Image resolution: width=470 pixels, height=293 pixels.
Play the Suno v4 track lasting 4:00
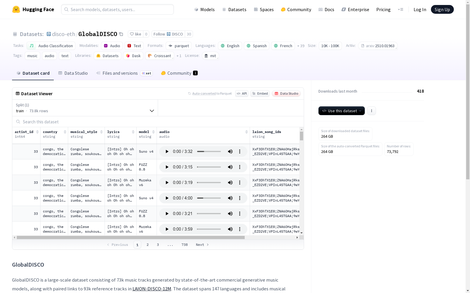(x=167, y=198)
